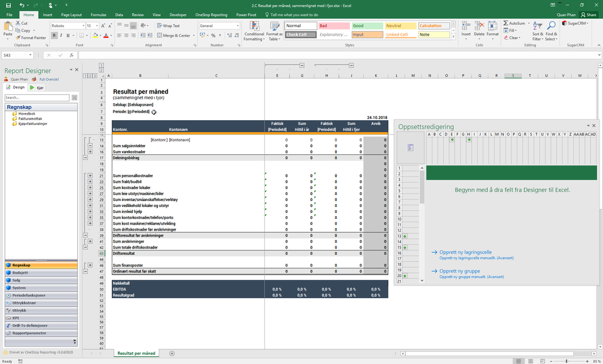Click Tell me what you want to do
The width and height of the screenshot is (603, 364).
(x=294, y=14)
